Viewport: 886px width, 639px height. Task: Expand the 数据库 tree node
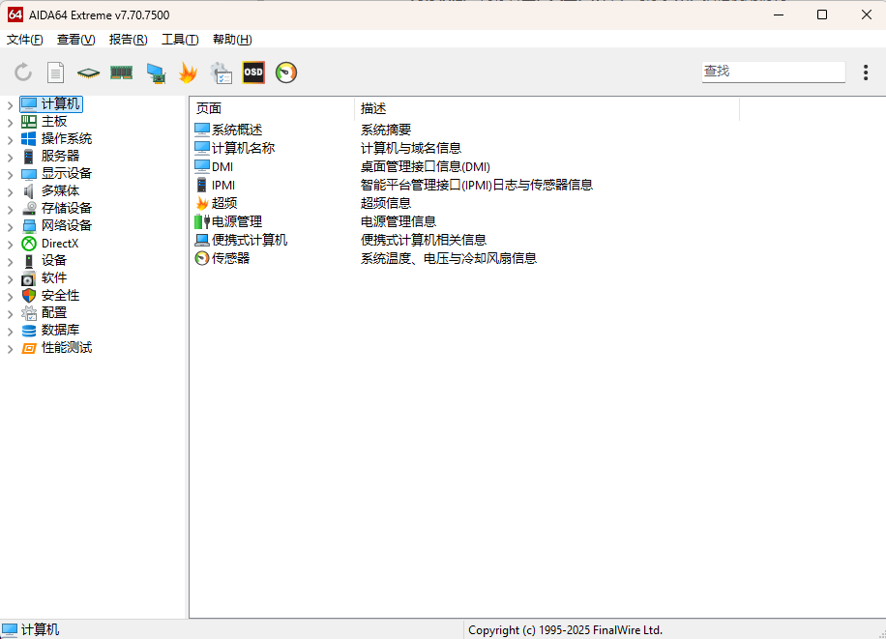point(10,332)
